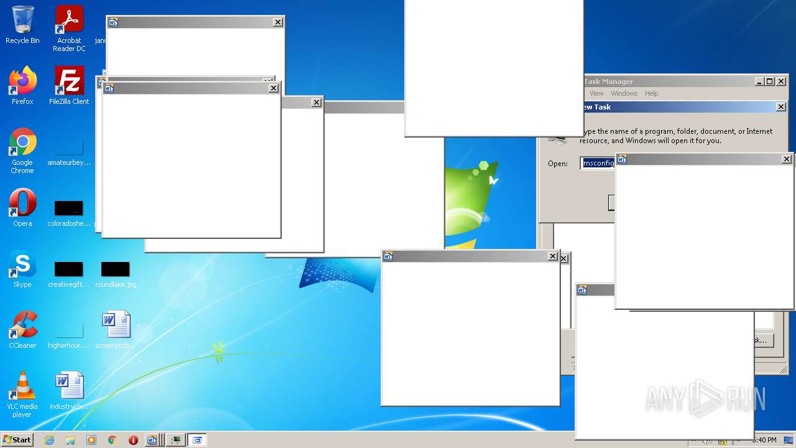Open the View menu in Task Manager

tap(596, 93)
